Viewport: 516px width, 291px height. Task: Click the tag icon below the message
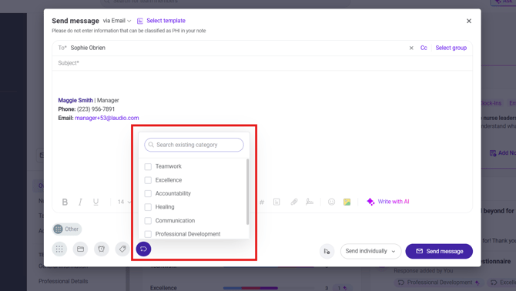122,249
